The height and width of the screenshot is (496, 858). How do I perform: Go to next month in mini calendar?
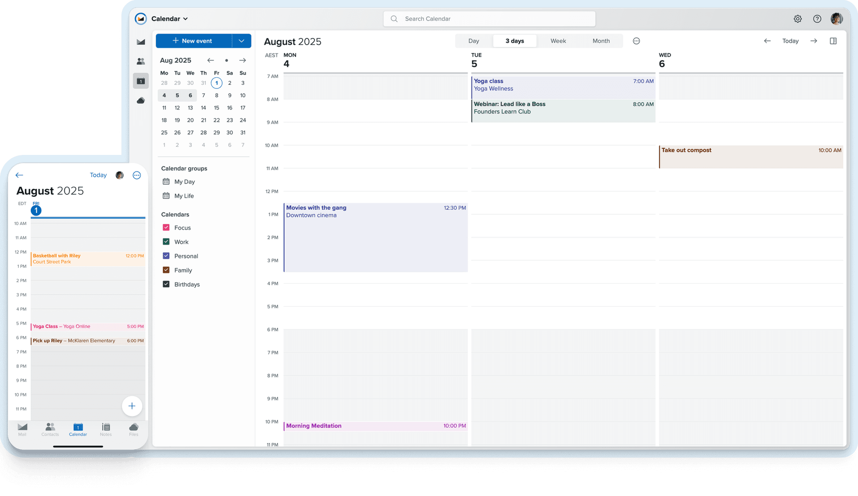coord(243,60)
